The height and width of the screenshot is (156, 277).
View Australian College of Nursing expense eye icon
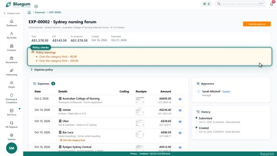pyautogui.click(x=180, y=99)
